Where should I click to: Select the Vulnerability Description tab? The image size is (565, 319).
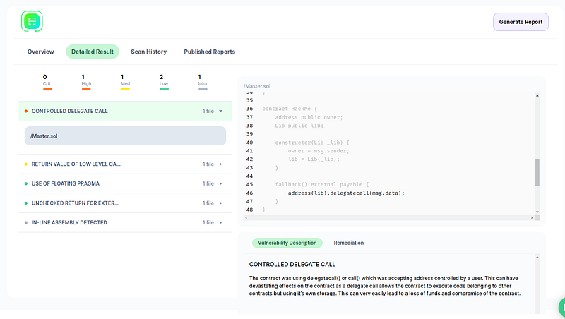(287, 243)
